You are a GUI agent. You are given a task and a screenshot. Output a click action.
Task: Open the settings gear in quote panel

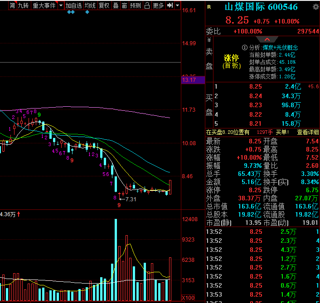click(x=315, y=7)
